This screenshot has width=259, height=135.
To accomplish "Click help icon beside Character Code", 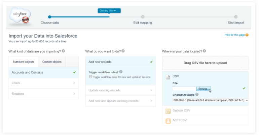I will [197, 94].
